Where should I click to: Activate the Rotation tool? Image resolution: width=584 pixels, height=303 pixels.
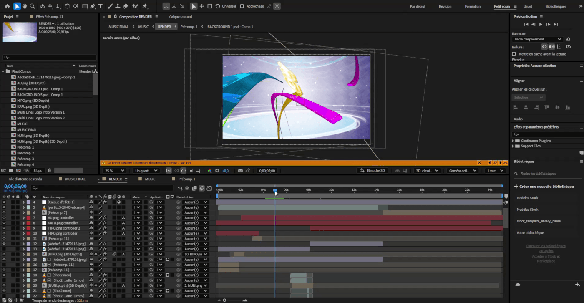(x=67, y=6)
